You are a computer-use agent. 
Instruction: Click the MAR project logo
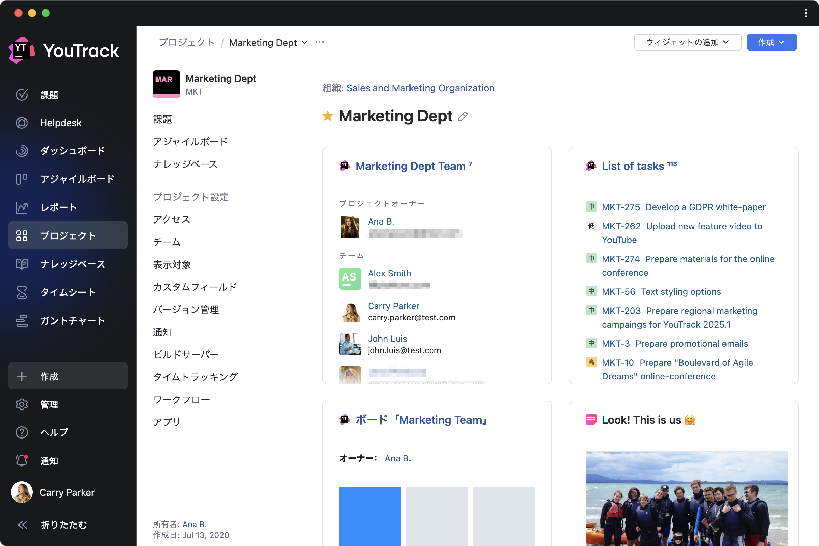[166, 84]
